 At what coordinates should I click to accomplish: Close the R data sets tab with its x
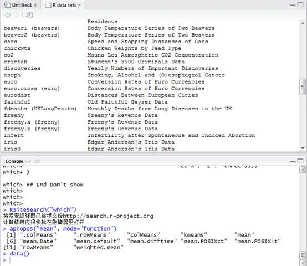pos(79,6)
